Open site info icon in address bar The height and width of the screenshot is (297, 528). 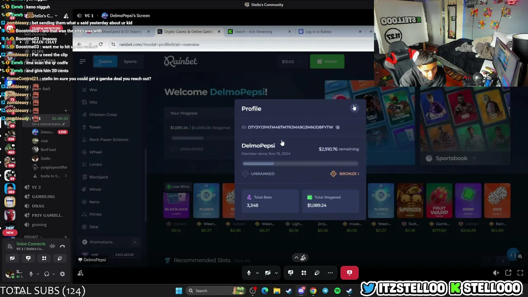click(113, 44)
